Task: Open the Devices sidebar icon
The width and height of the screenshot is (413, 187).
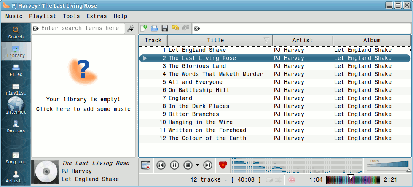Action: click(x=16, y=126)
